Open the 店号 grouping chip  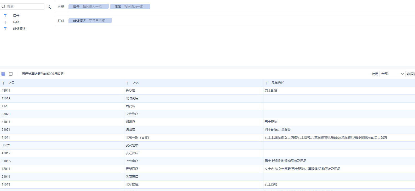[89, 7]
